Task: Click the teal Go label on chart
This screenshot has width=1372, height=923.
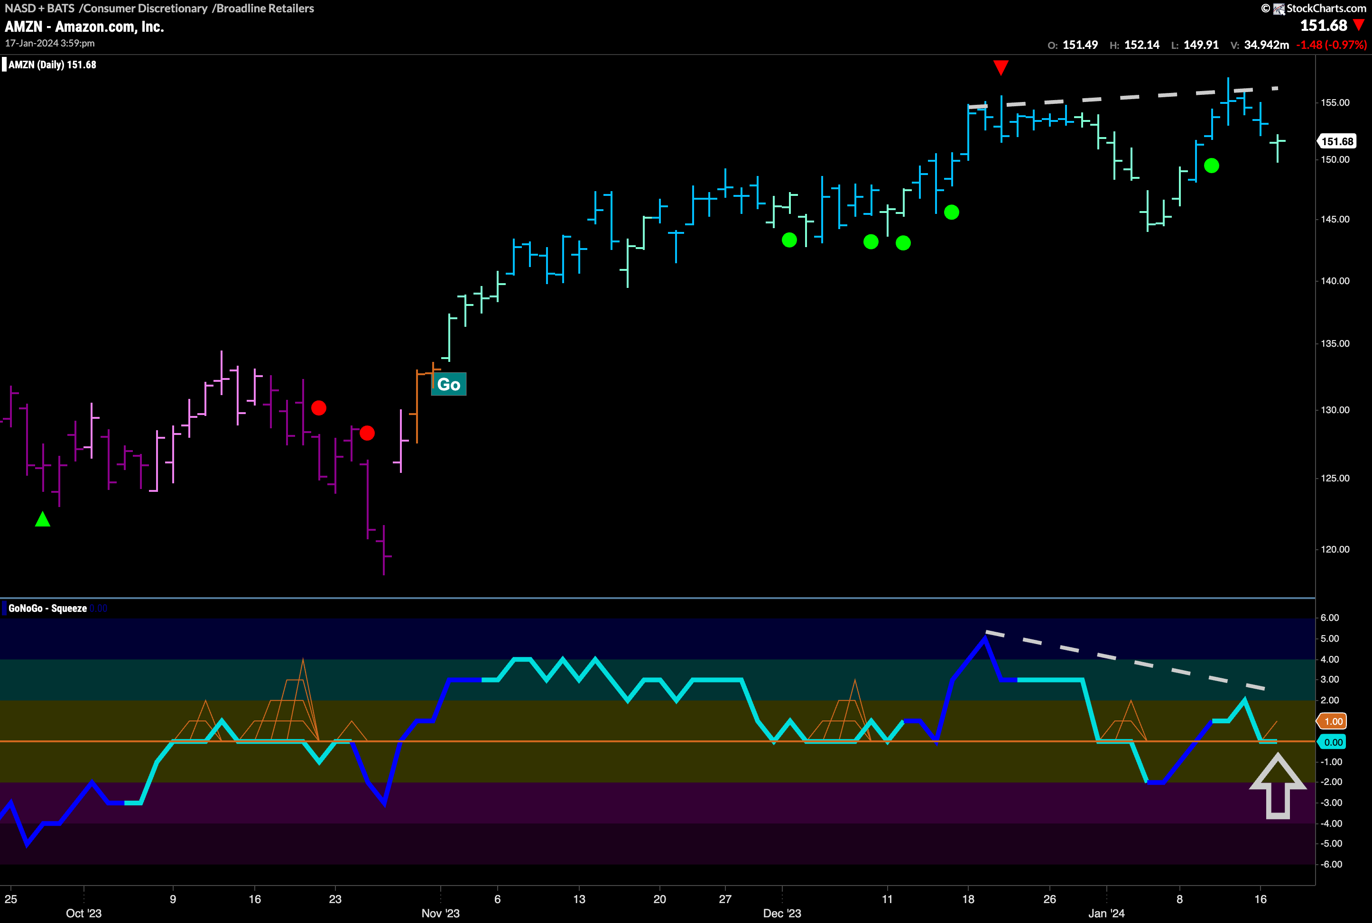Action: pos(449,384)
